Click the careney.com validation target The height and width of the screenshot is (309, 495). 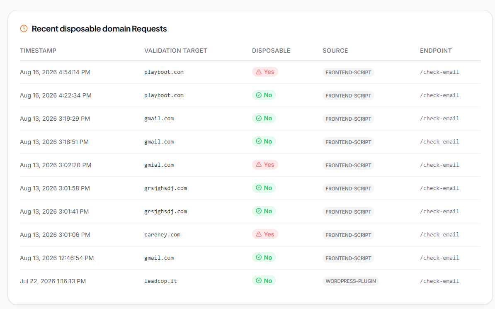click(162, 235)
